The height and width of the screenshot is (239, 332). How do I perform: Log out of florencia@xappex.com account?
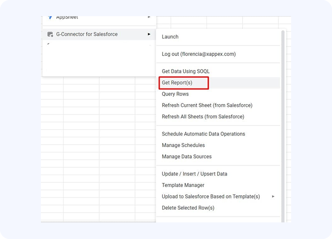pos(198,54)
